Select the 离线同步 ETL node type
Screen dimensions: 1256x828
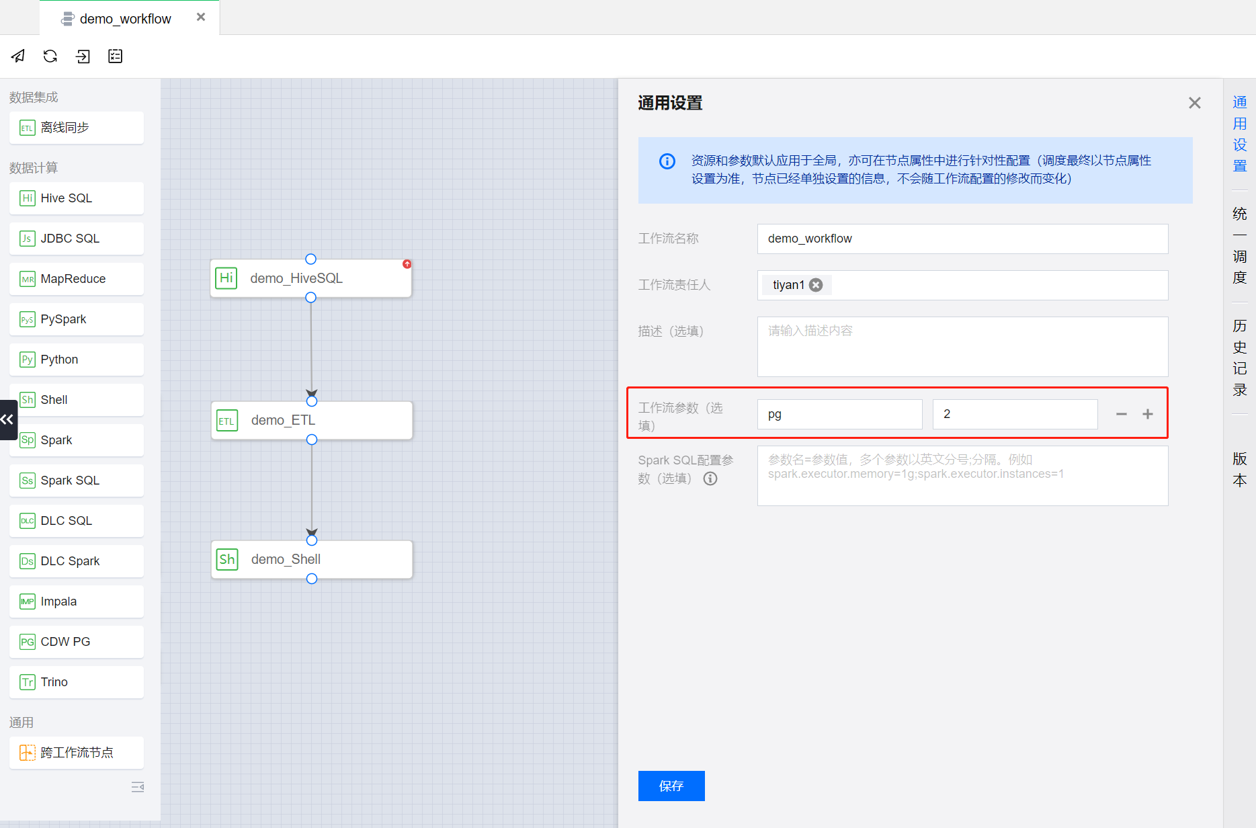(x=77, y=128)
